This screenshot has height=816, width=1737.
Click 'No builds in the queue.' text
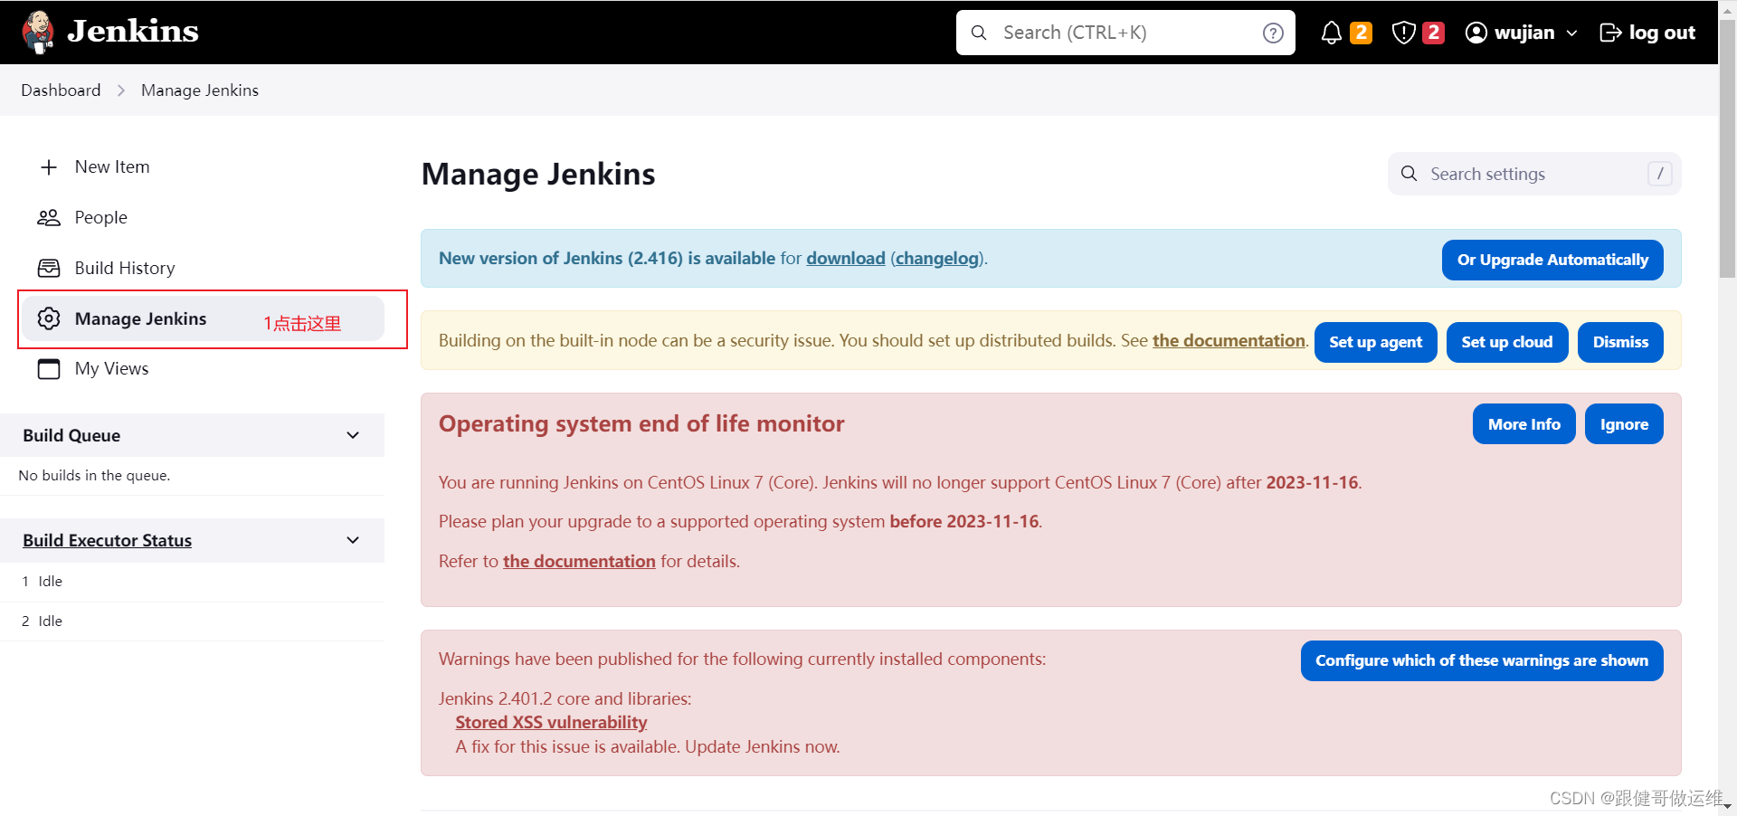click(x=94, y=476)
